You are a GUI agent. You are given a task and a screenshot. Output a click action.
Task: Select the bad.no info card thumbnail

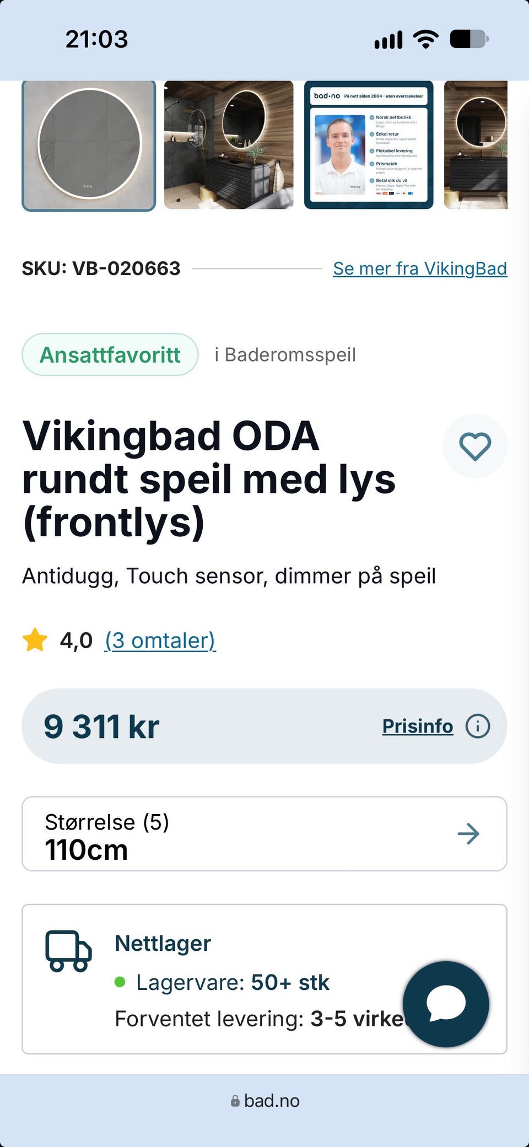click(x=369, y=145)
